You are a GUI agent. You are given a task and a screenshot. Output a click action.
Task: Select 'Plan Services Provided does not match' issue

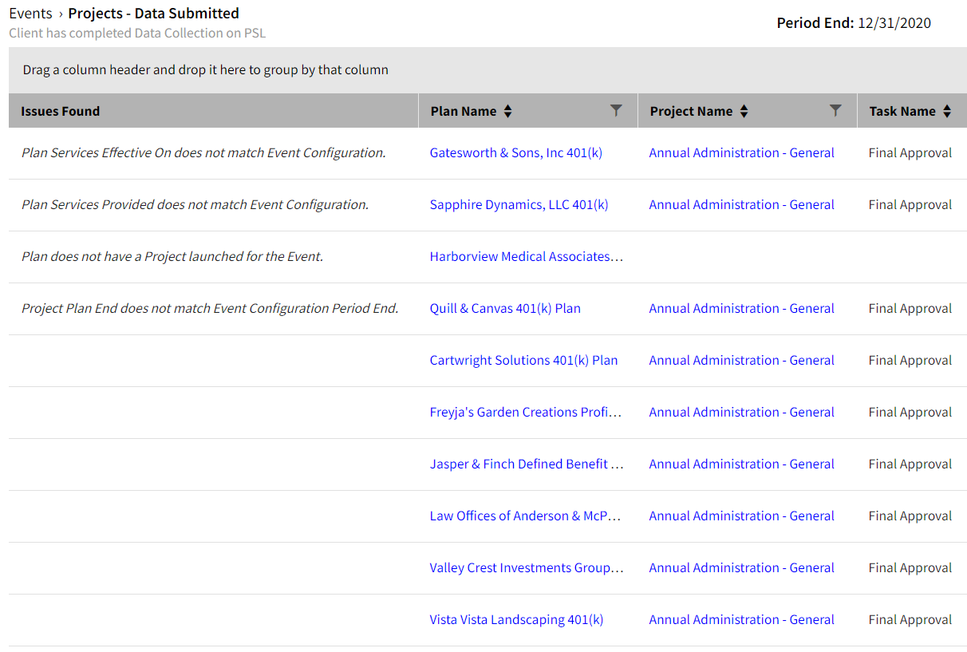click(x=195, y=205)
